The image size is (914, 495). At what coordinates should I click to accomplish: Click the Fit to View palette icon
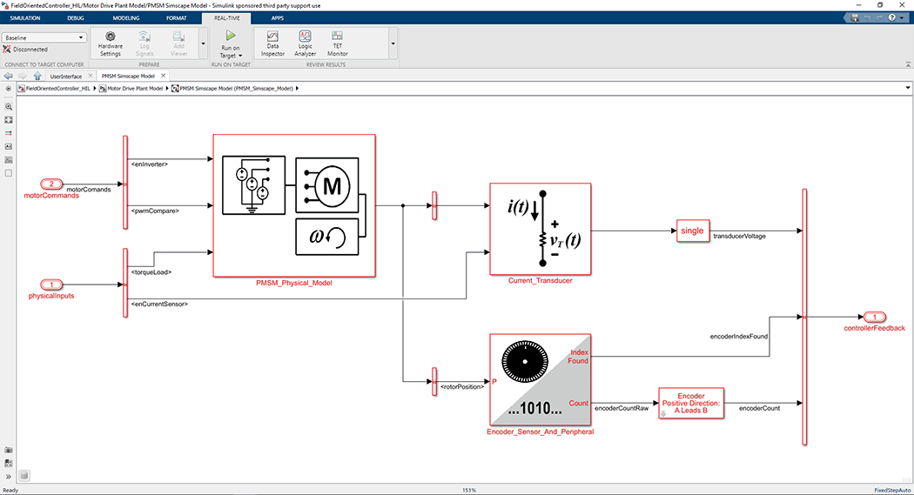(9, 119)
